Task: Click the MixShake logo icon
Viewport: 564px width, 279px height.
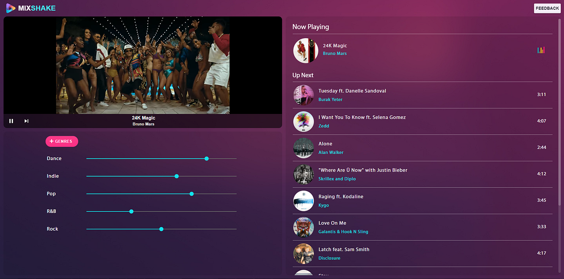Action: pos(11,8)
